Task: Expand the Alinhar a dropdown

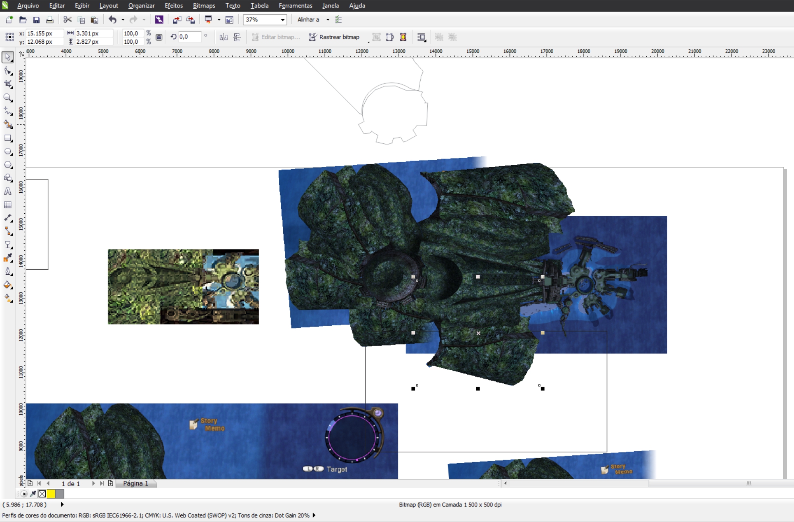Action: (328, 19)
